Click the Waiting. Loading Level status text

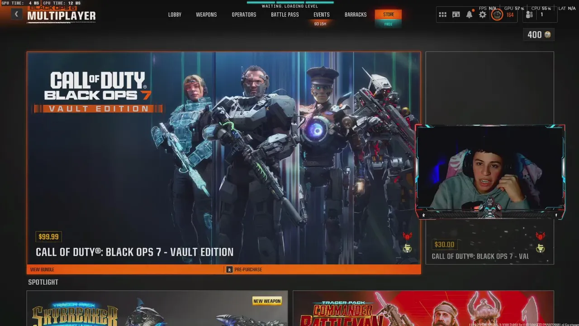click(290, 6)
